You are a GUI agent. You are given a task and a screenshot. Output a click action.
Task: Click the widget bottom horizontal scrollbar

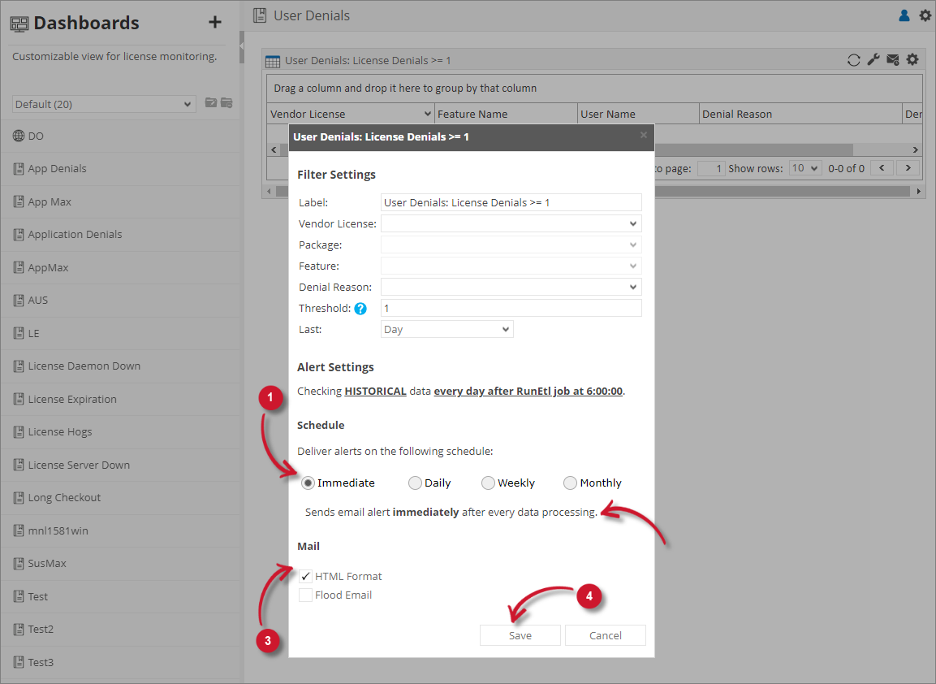[782, 191]
